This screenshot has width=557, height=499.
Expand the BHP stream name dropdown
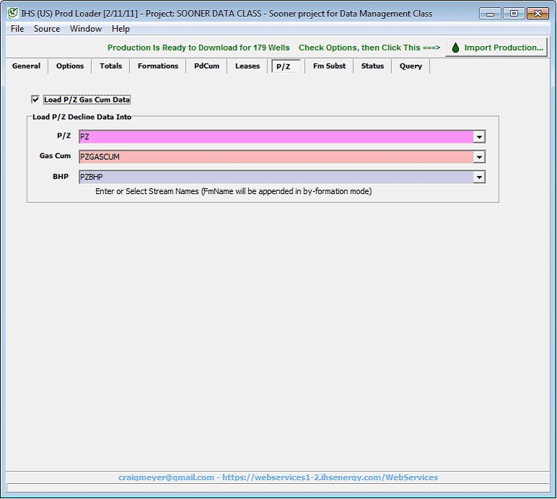point(479,177)
